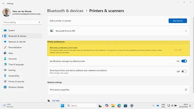Turn Off Windows protected print mode
194x109 pixels.
click(x=178, y=50)
